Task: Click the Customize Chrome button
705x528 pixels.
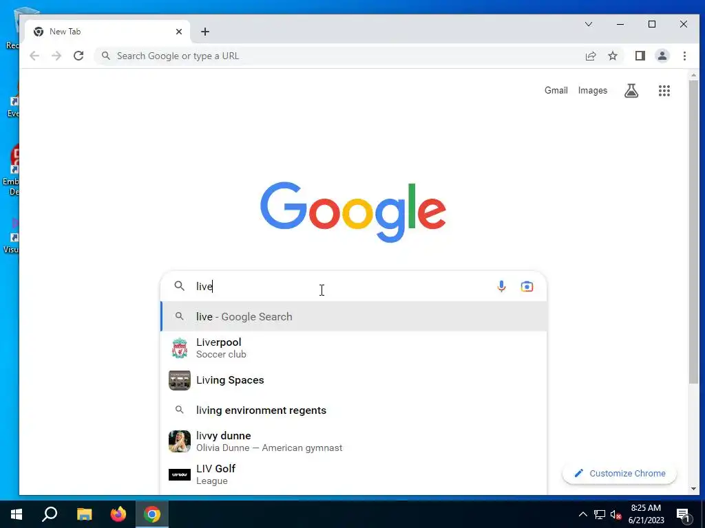Action: click(x=620, y=473)
